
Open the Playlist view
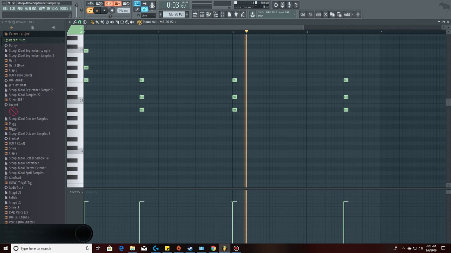[195, 14]
